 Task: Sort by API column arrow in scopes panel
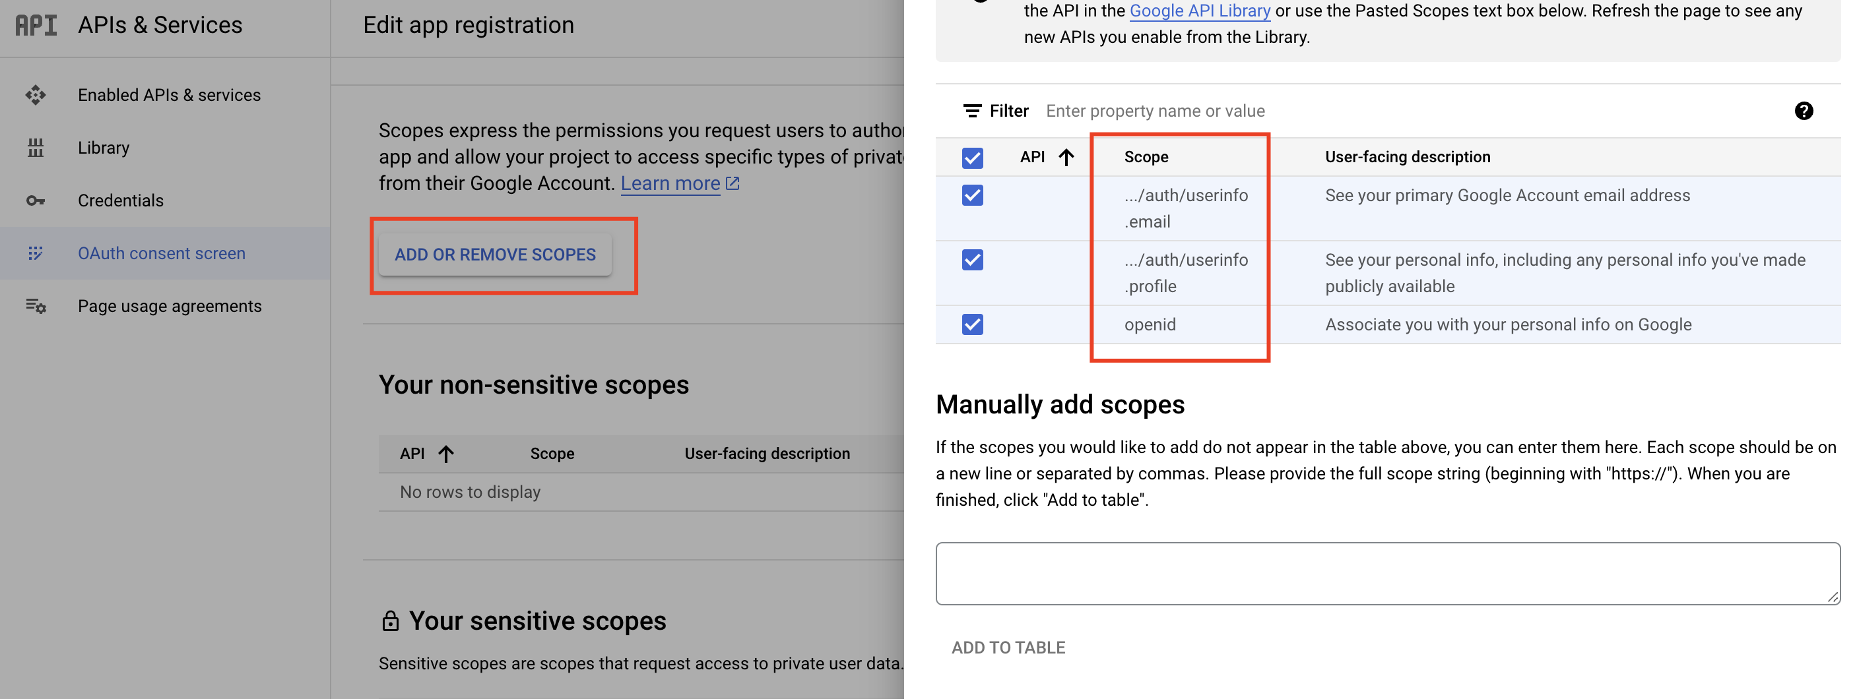click(x=1066, y=157)
